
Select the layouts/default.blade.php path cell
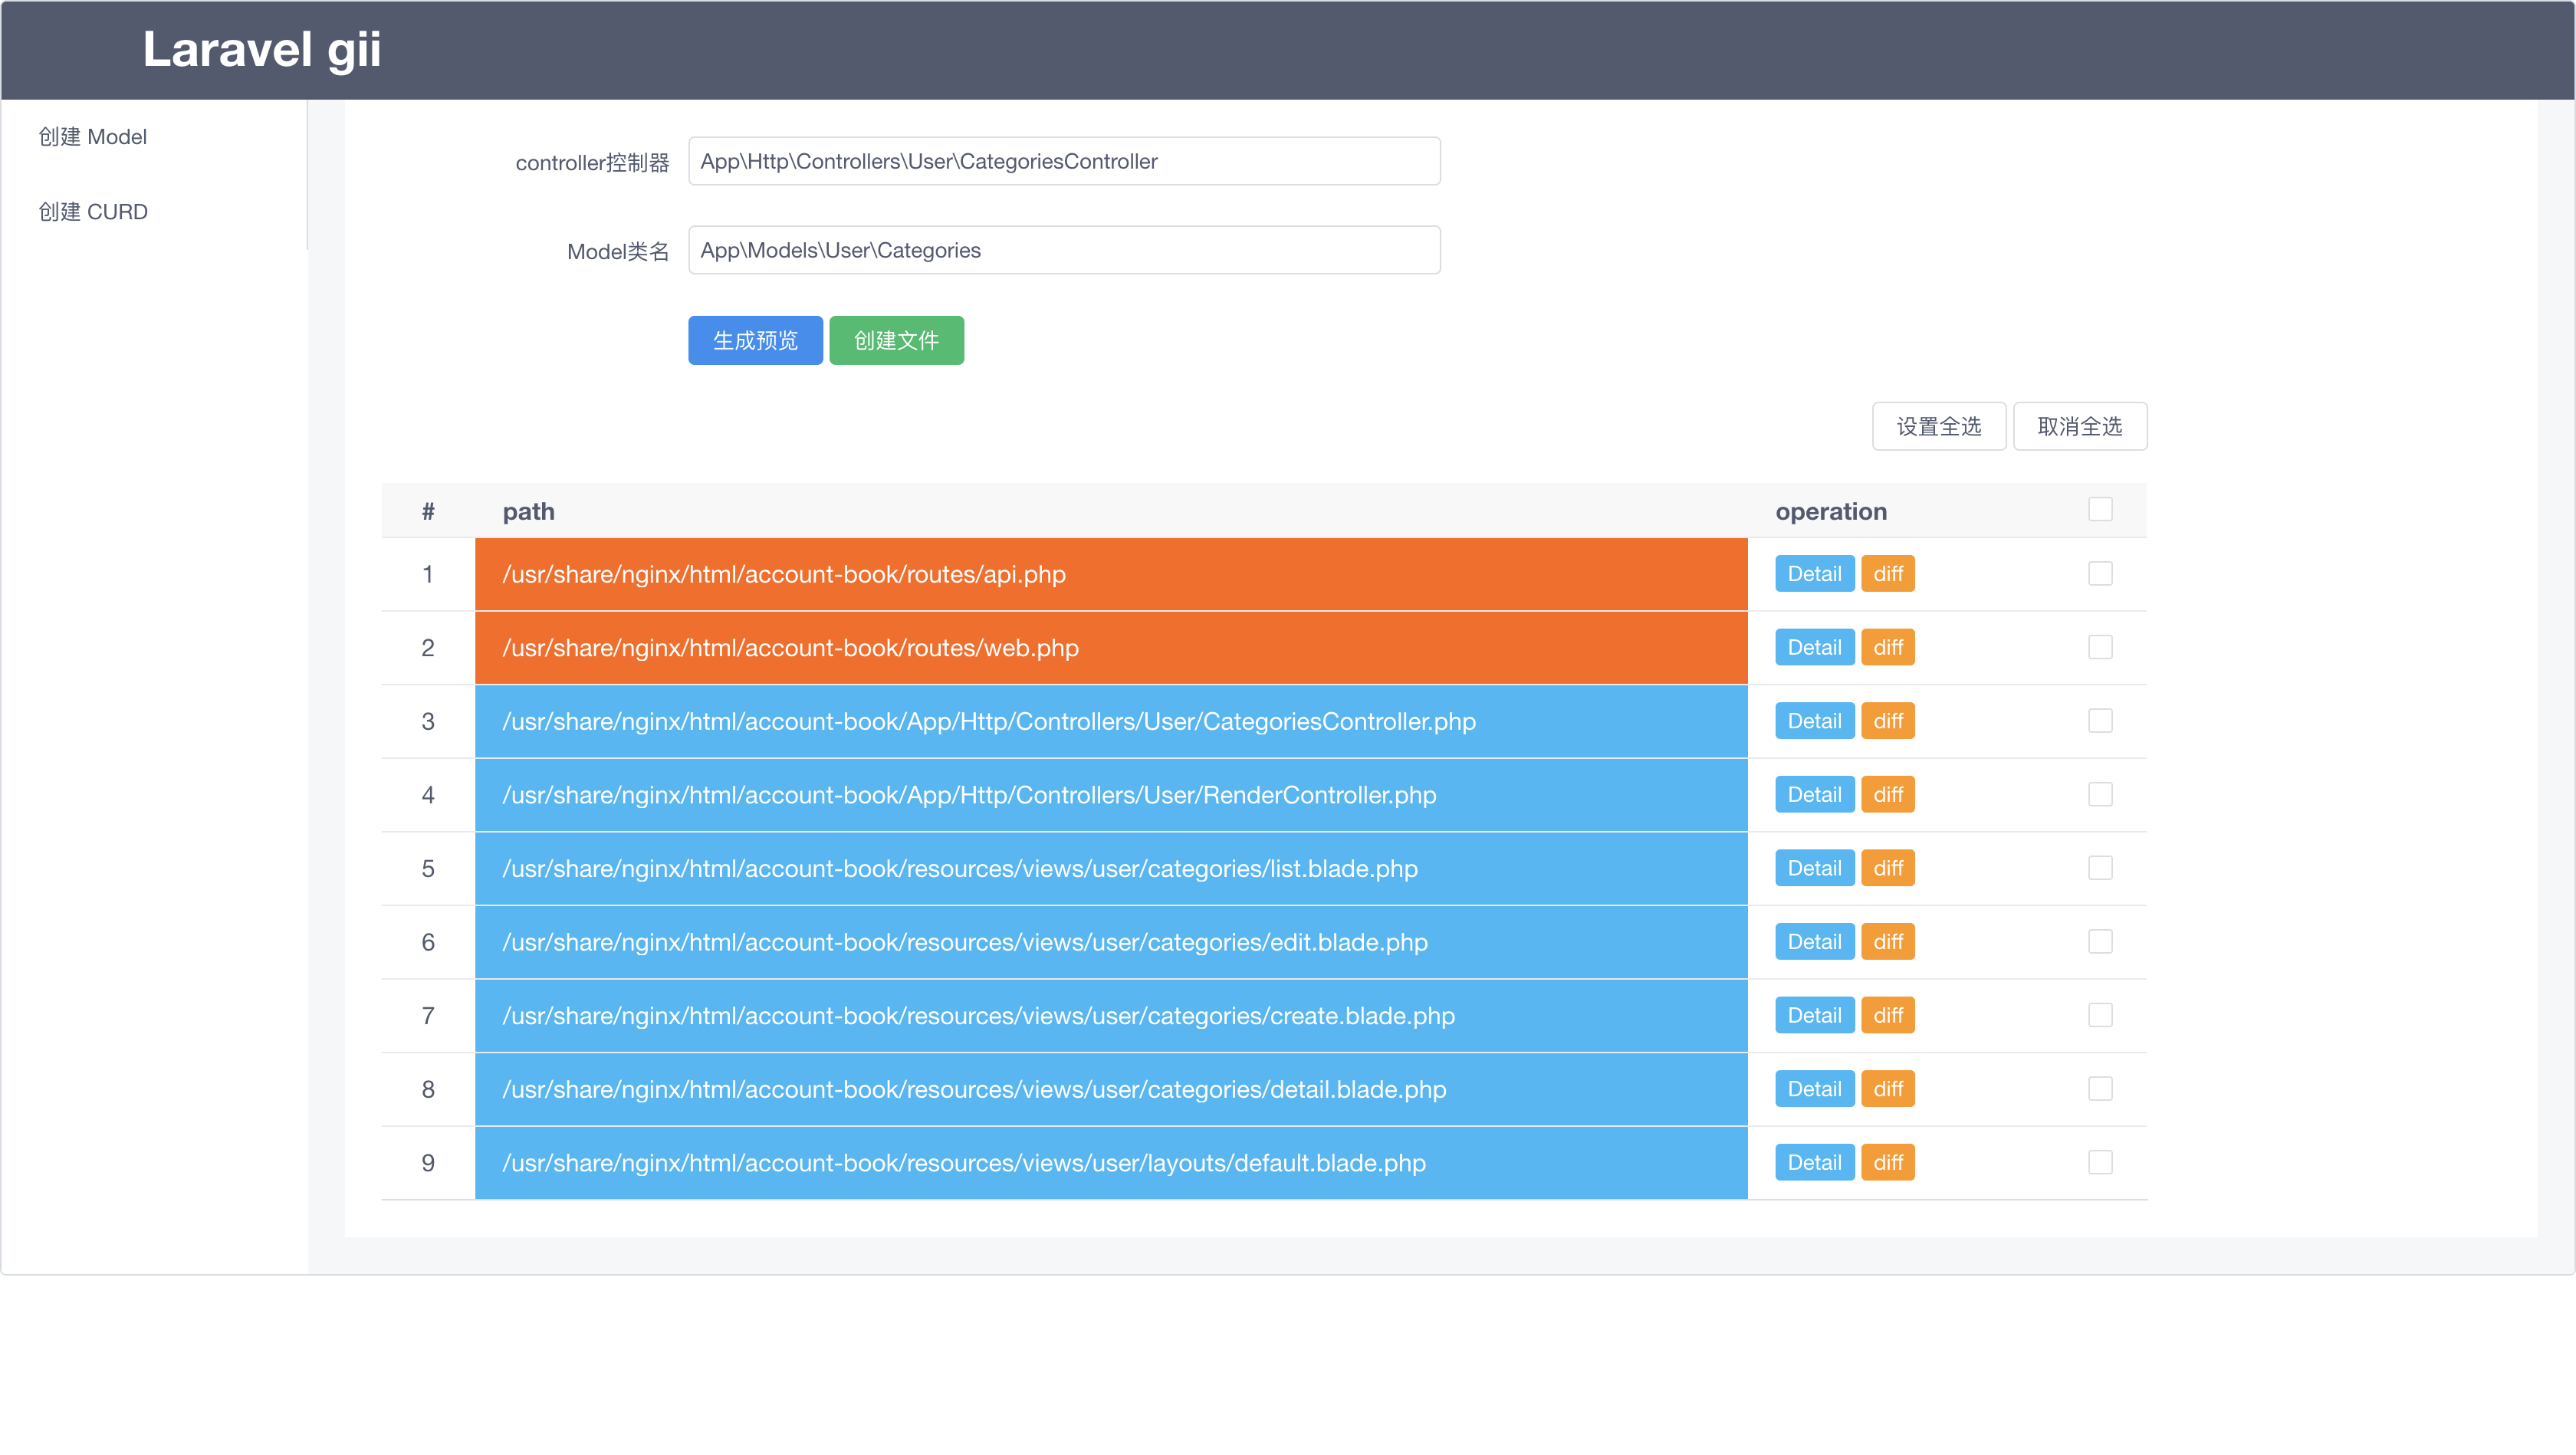pos(1111,1163)
